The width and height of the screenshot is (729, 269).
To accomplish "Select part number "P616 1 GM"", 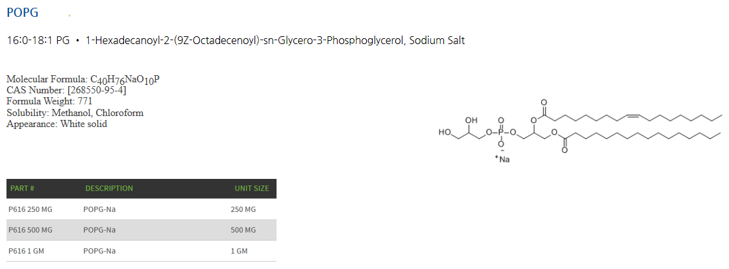I will click(25, 251).
